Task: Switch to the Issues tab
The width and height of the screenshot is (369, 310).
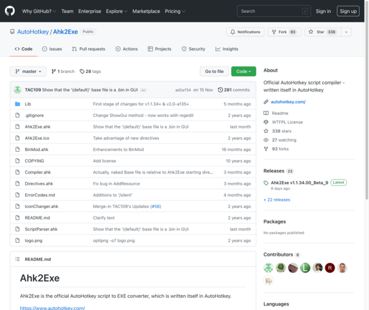Action: tap(52, 49)
